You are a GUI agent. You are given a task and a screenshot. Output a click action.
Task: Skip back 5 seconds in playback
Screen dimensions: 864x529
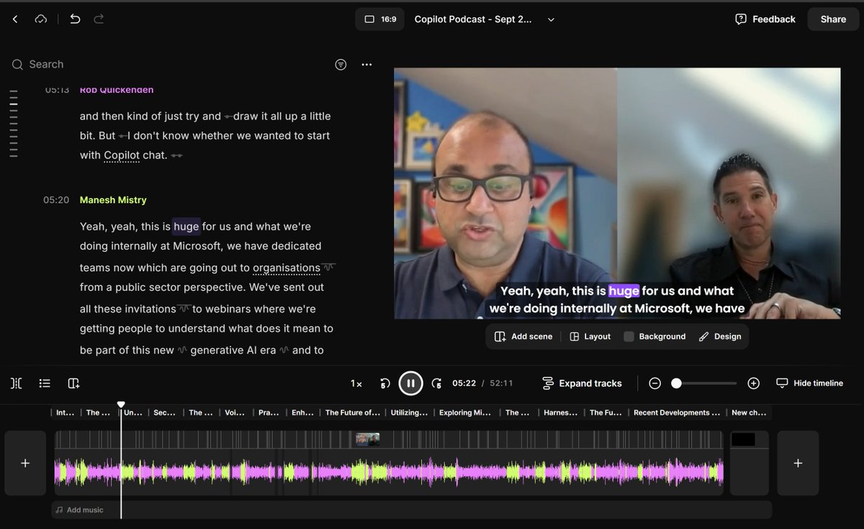[384, 383]
